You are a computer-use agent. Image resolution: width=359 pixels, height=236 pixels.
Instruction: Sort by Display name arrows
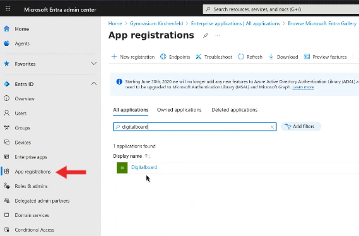click(x=148, y=156)
